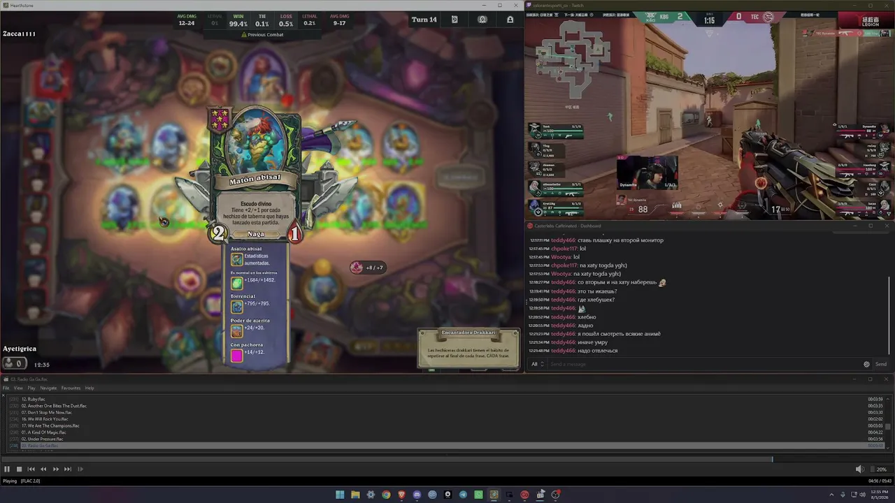This screenshot has height=503, width=895.
Task: Open File Explorer from the taskbar
Action: point(355,495)
